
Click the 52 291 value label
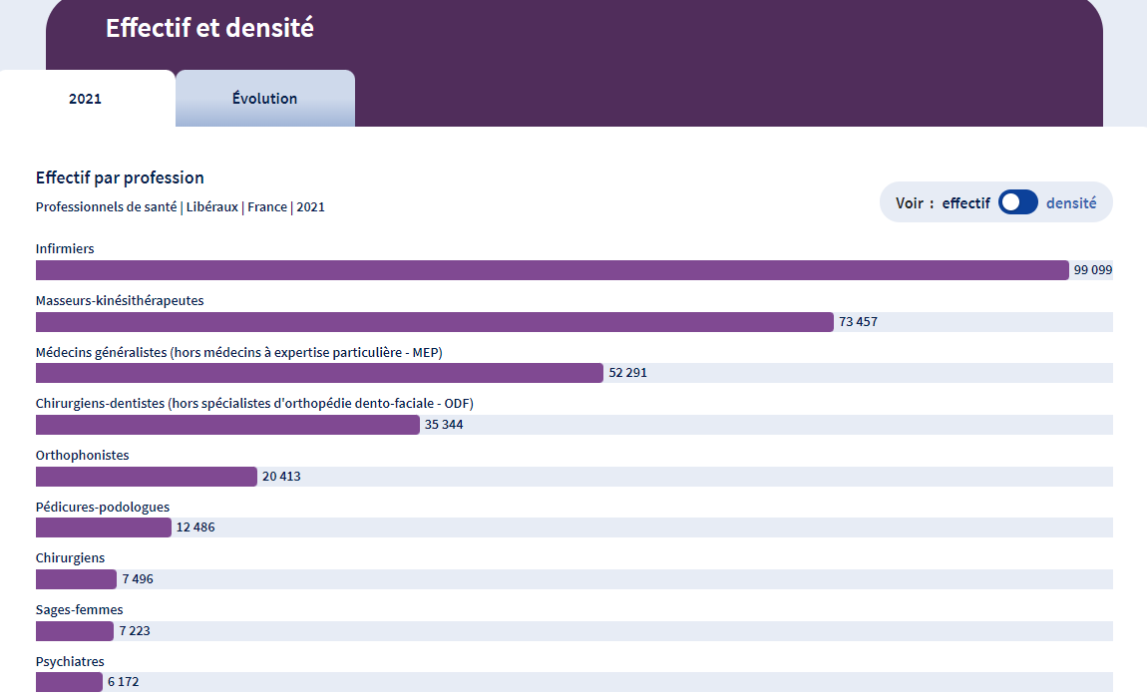click(x=627, y=373)
